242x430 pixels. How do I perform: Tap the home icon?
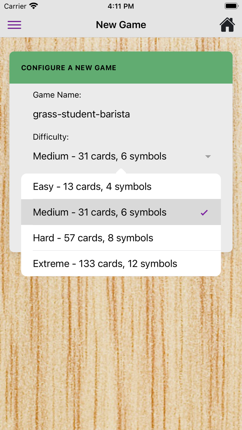(x=227, y=25)
